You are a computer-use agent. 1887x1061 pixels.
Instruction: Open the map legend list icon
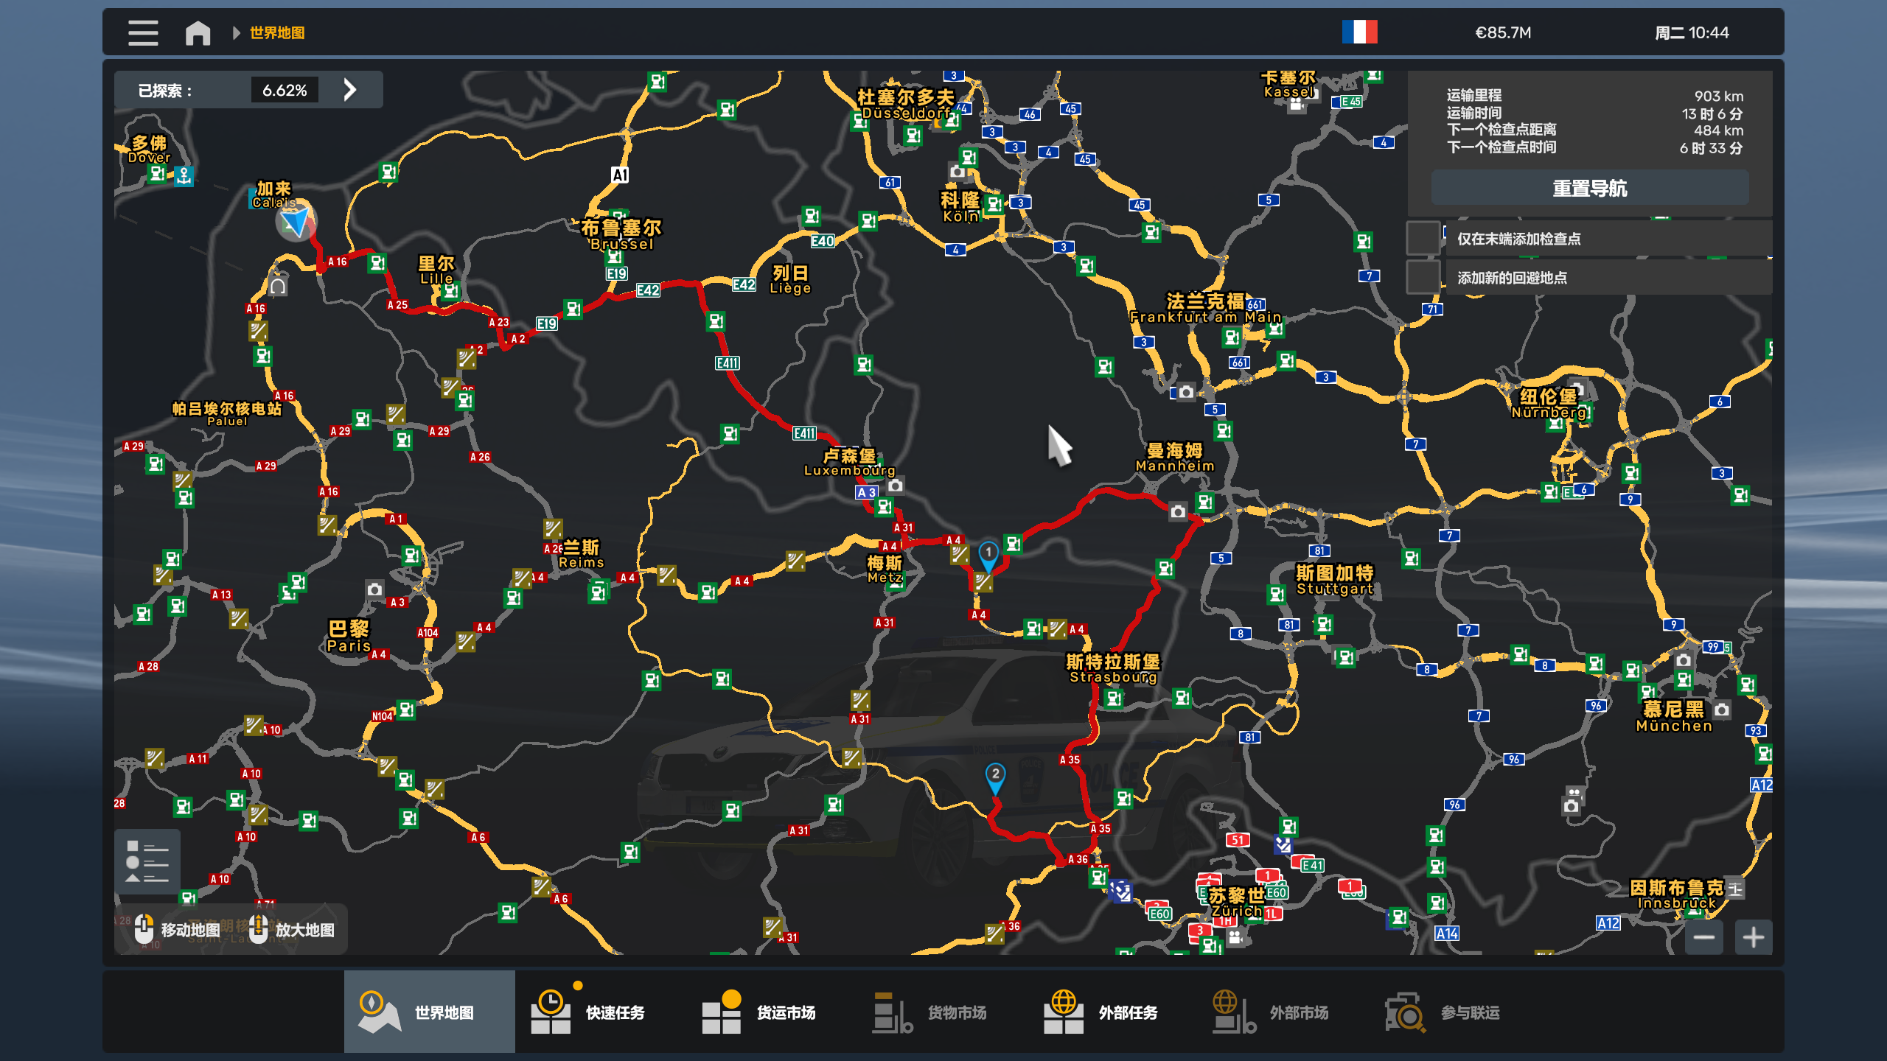tap(147, 861)
